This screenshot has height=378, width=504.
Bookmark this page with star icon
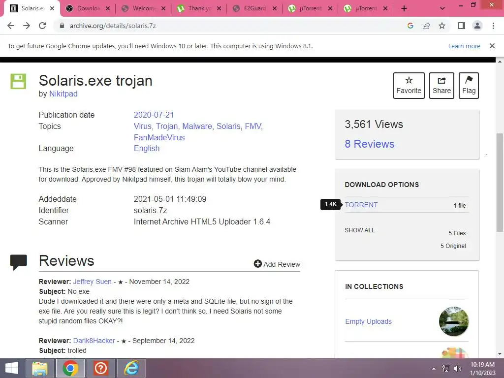pyautogui.click(x=442, y=26)
